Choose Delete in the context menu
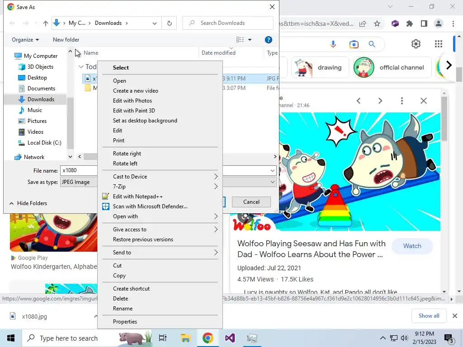This screenshot has height=347, width=463. tap(160, 299)
